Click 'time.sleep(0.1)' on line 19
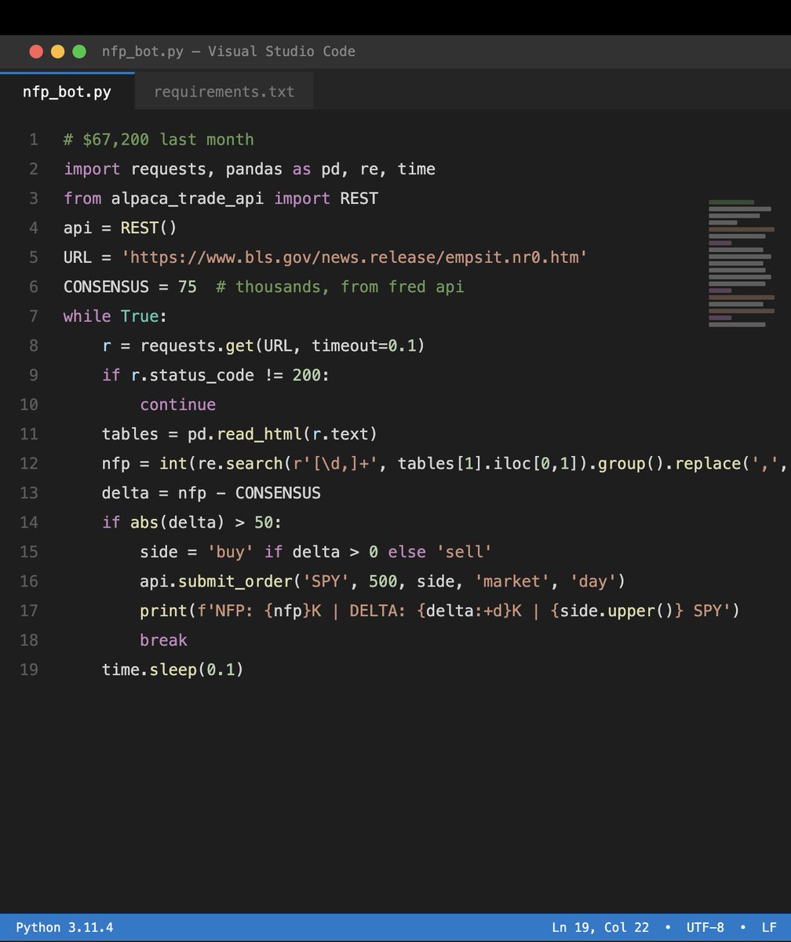Viewport: 791px width, 942px height. point(173,670)
